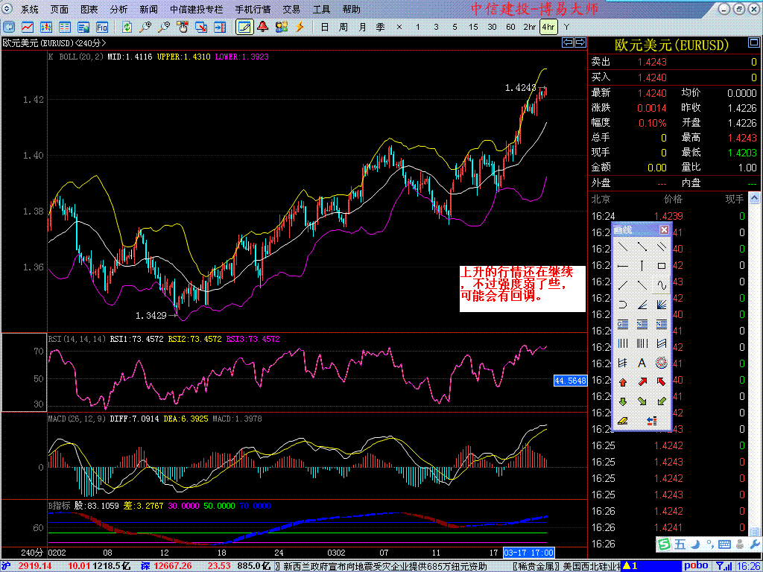
Task: Select the horizontal line drawing tool
Action: 623,266
